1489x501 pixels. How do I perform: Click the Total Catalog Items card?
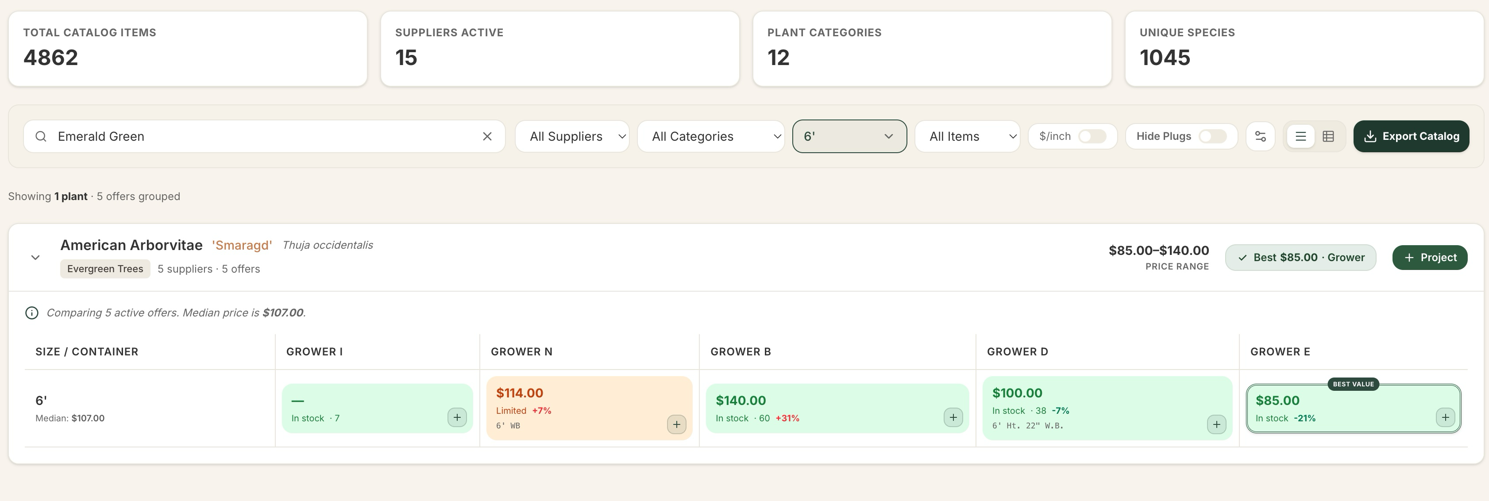tap(188, 49)
